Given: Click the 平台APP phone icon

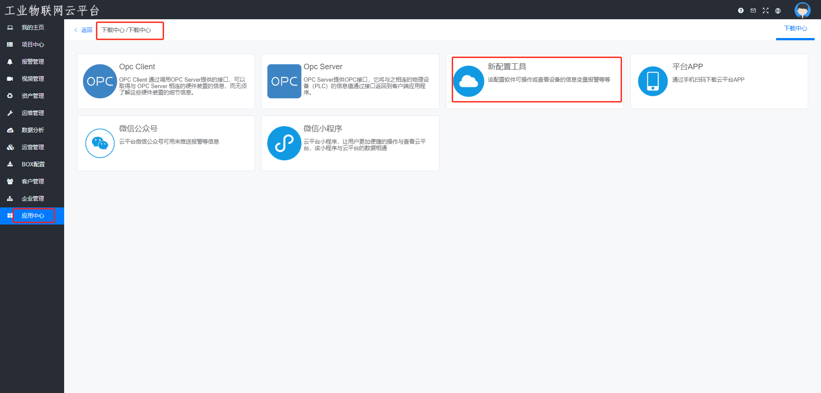Looking at the screenshot, I should tap(653, 81).
